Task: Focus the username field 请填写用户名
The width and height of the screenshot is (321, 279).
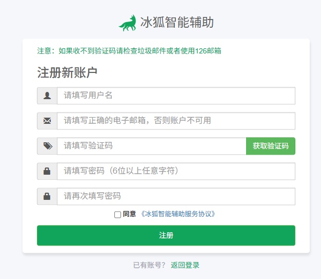Action: coord(176,96)
